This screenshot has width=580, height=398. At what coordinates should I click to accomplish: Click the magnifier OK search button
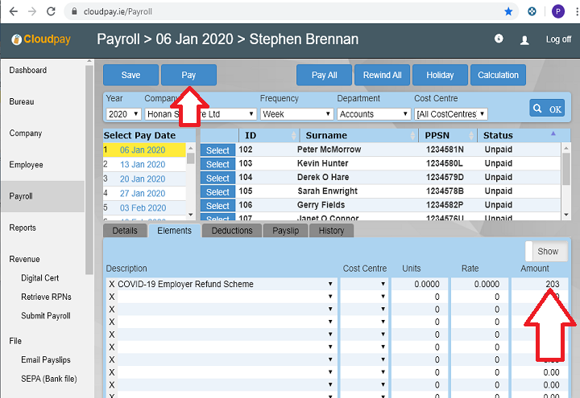(x=547, y=109)
